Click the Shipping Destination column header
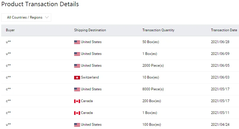This screenshot has width=239, height=129. click(x=90, y=30)
